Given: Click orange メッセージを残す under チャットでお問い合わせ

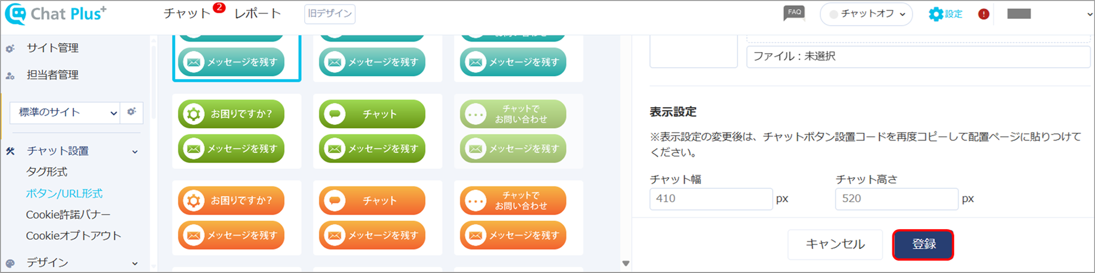Looking at the screenshot, I should coord(513,236).
